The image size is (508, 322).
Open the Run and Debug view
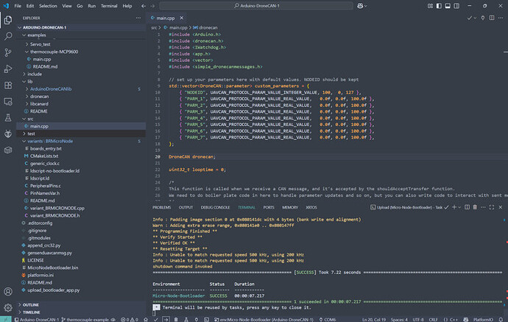[x=8, y=69]
